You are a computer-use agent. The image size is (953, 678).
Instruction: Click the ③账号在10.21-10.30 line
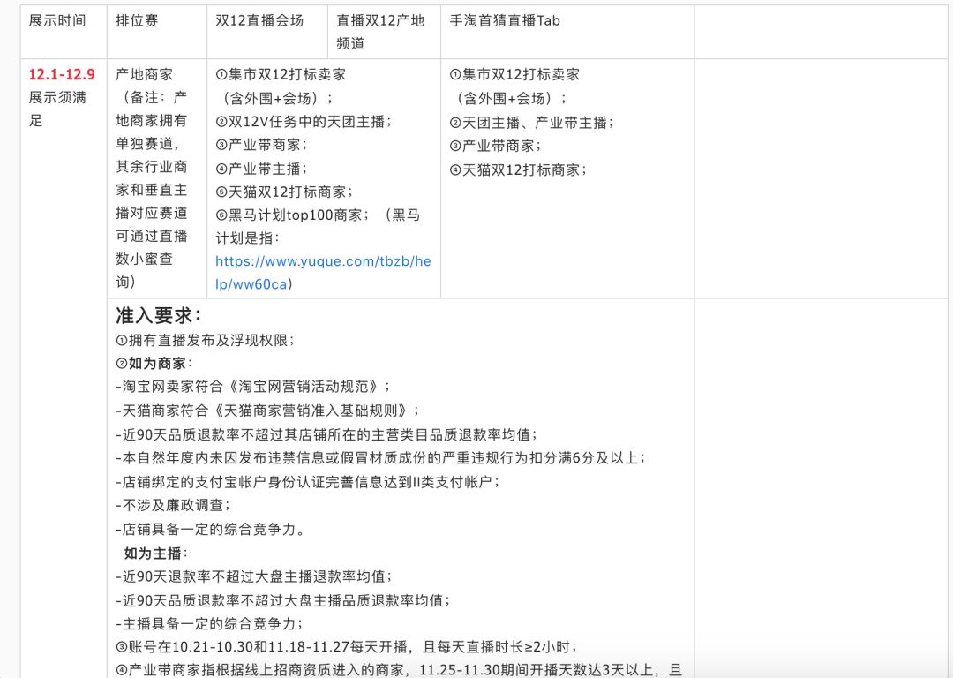click(347, 646)
